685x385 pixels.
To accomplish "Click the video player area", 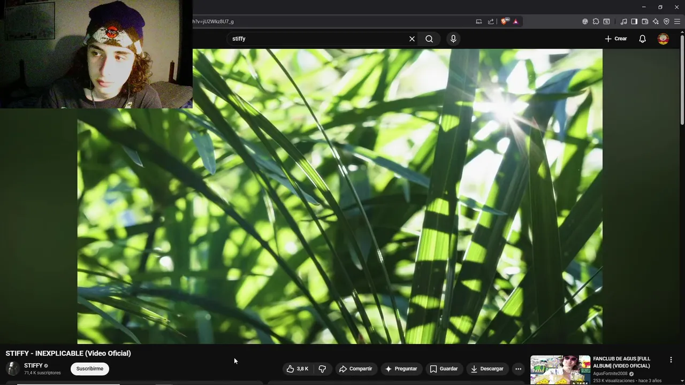I will pos(340,196).
